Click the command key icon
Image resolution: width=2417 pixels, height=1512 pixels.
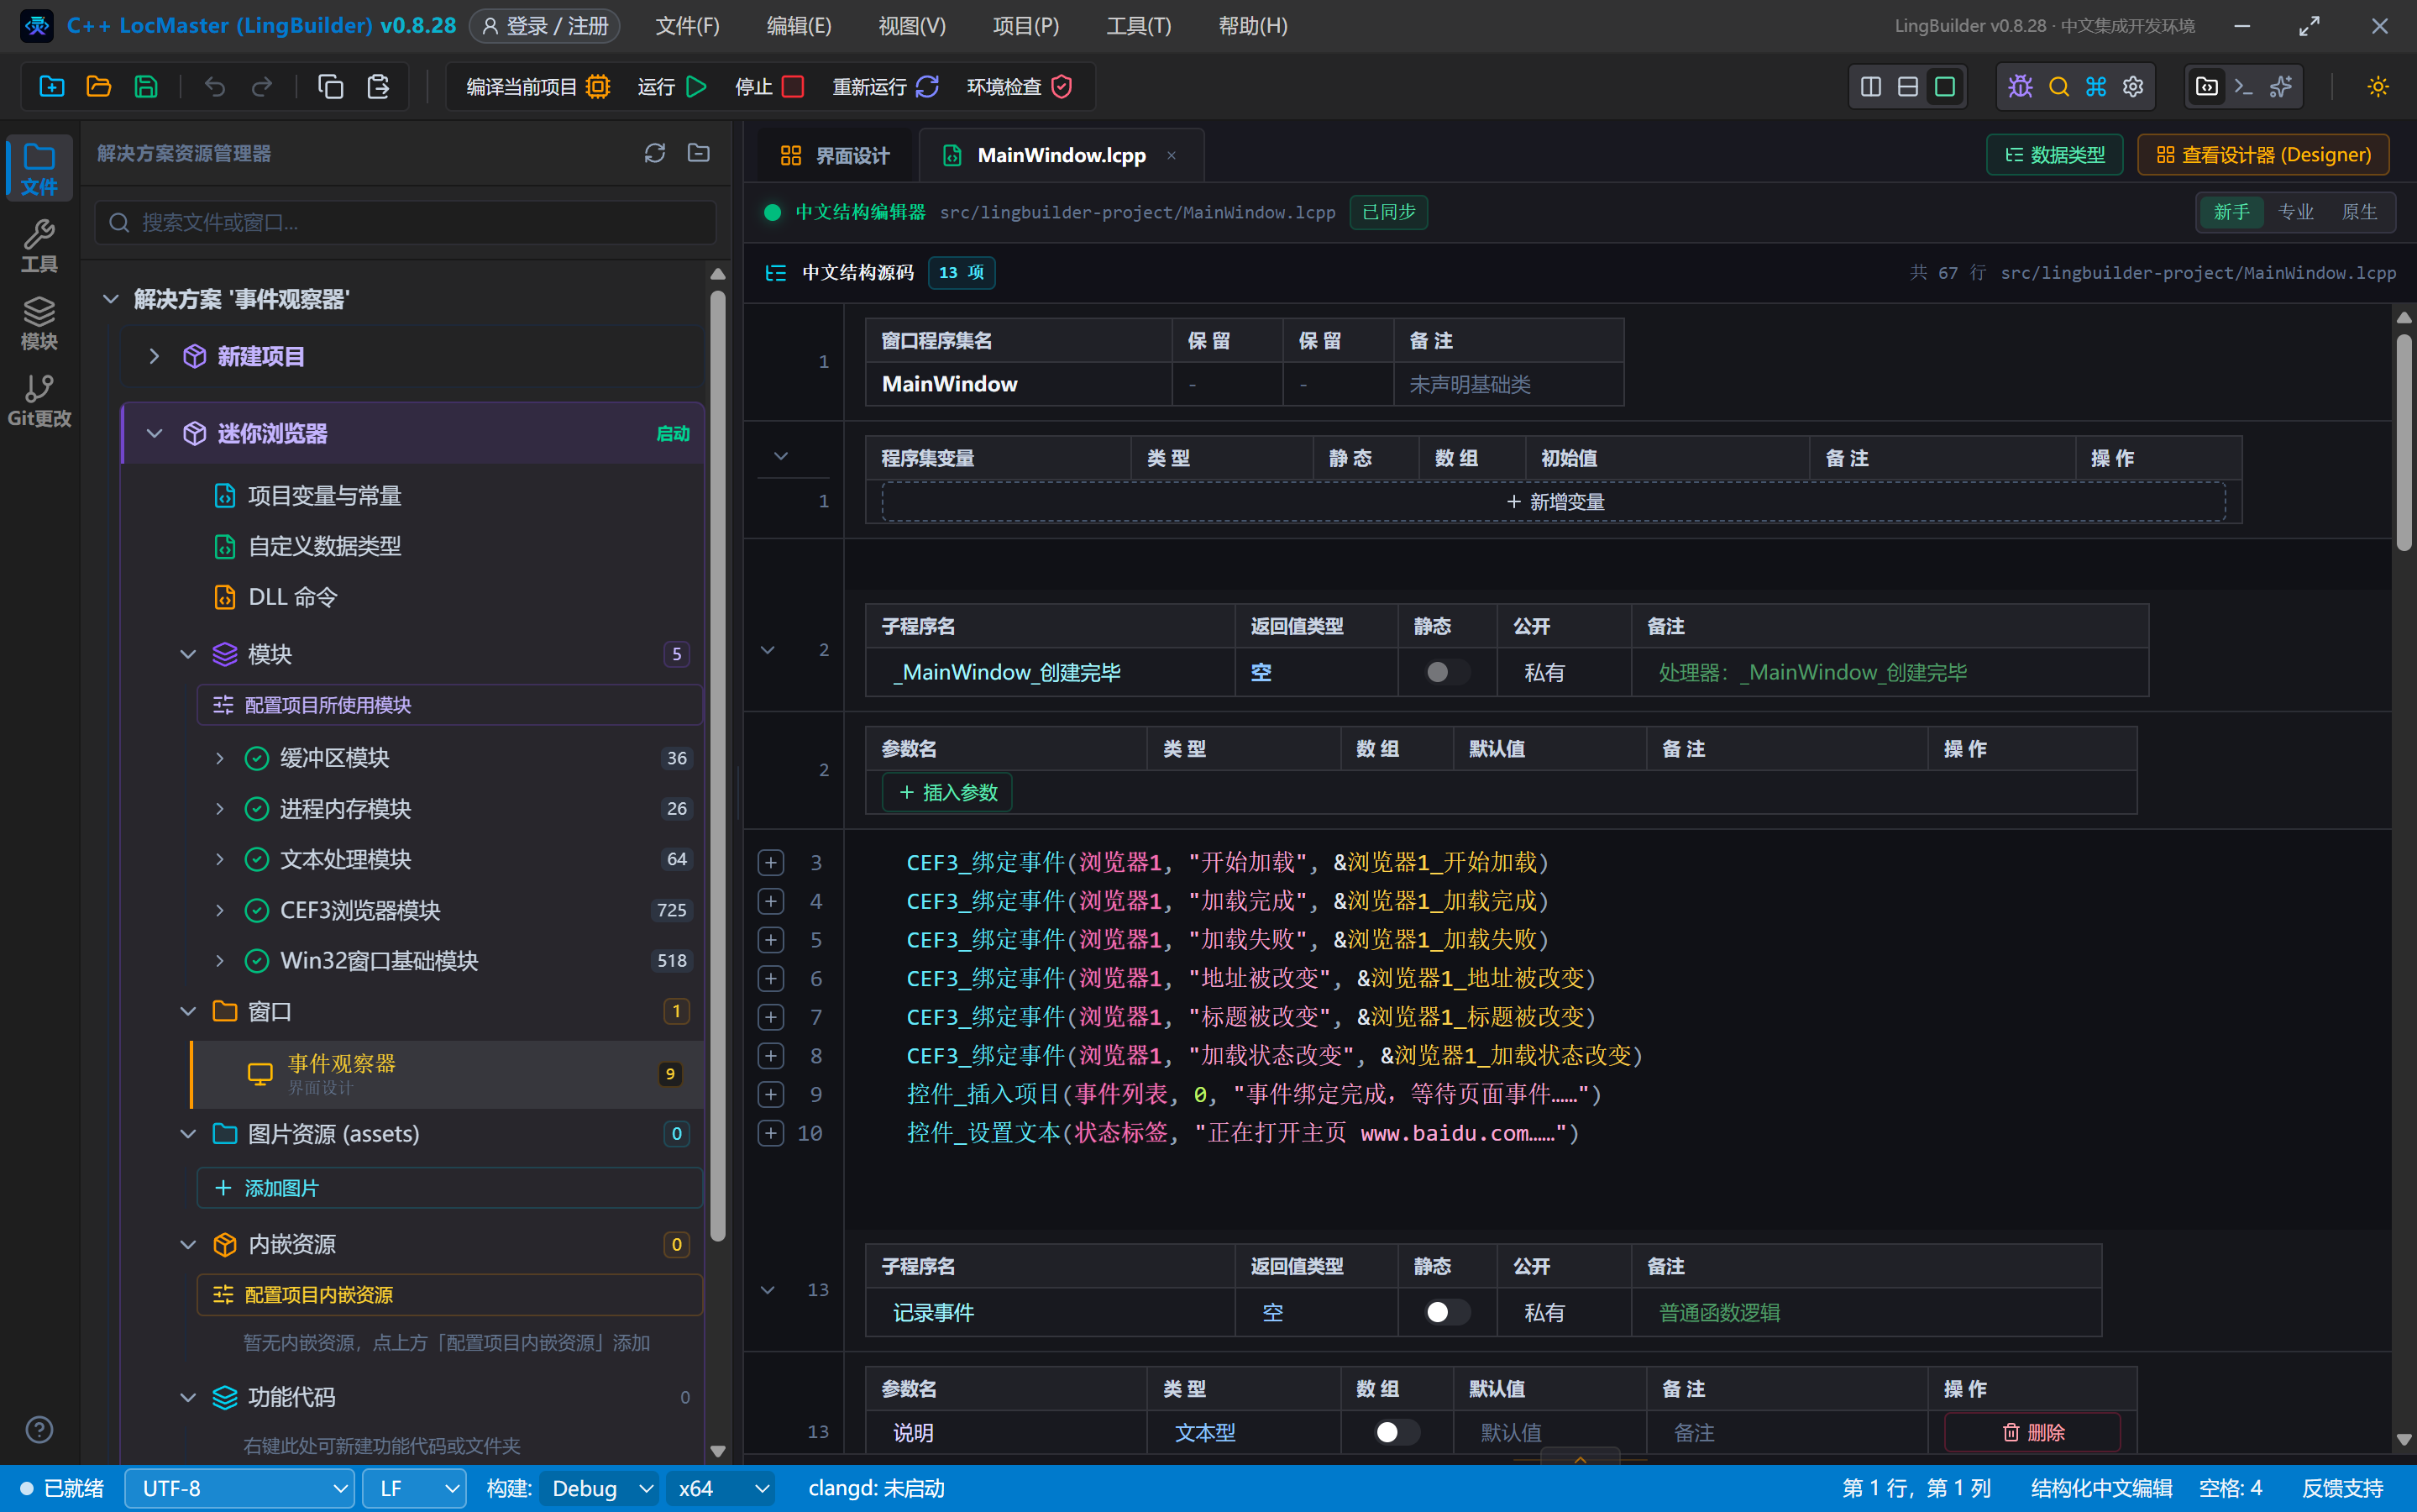click(x=2096, y=87)
